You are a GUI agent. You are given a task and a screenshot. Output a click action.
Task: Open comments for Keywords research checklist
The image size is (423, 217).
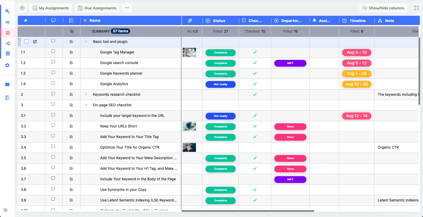pyautogui.click(x=53, y=94)
